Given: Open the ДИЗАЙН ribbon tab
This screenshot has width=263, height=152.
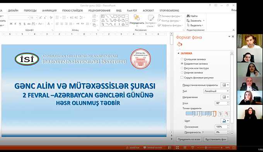Looking at the screenshot, I should (x=13, y=10).
